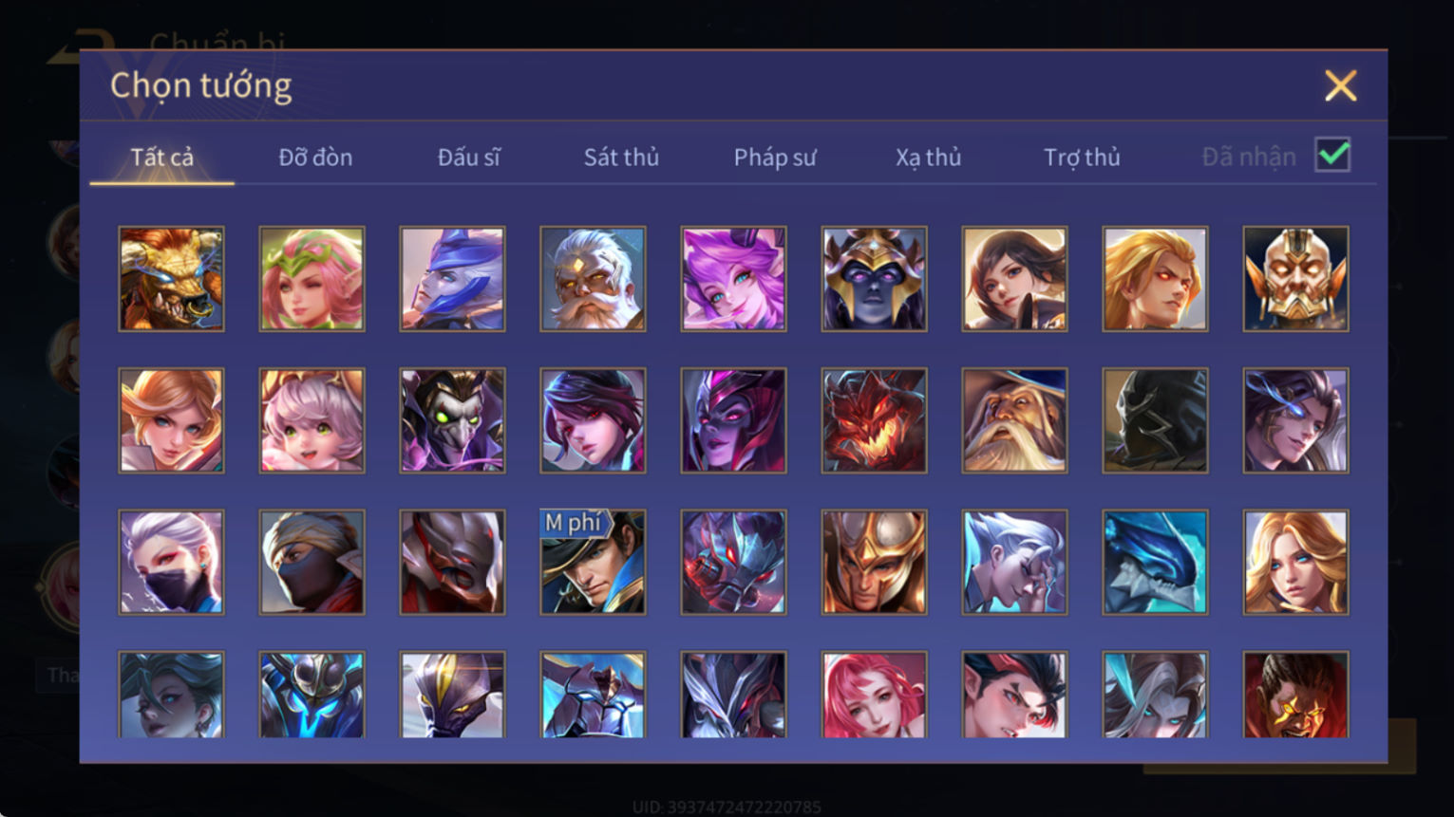Viewport: 1454px width, 817px height.
Task: Toggle the 'Đã nhận' checkbox
Action: point(1332,155)
